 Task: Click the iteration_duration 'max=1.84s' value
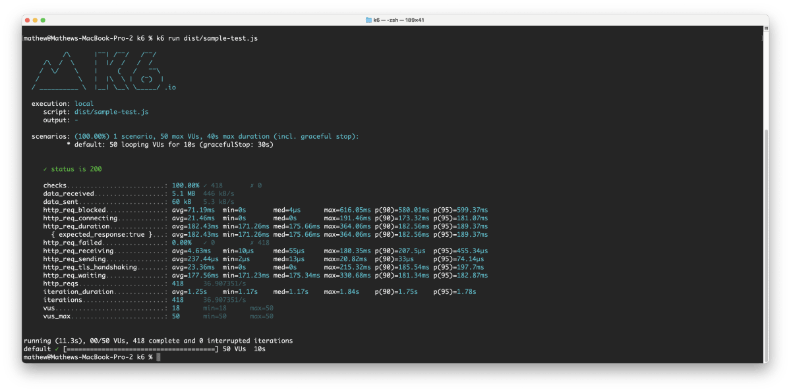(x=341, y=291)
